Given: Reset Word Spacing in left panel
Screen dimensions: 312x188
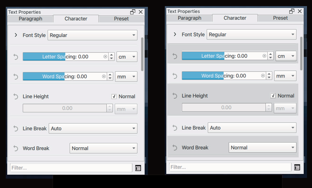Looking at the screenshot, I should [x=16, y=76].
